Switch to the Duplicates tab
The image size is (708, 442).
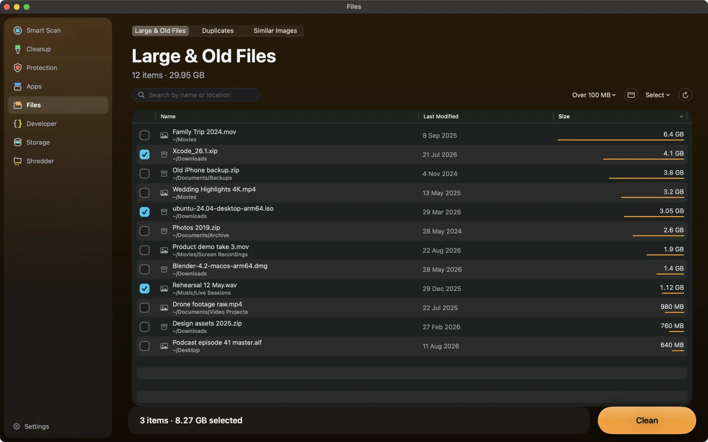tap(218, 31)
